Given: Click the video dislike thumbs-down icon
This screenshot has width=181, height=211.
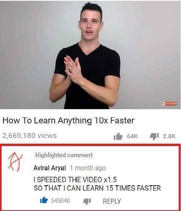Looking at the screenshot, I should (x=154, y=136).
